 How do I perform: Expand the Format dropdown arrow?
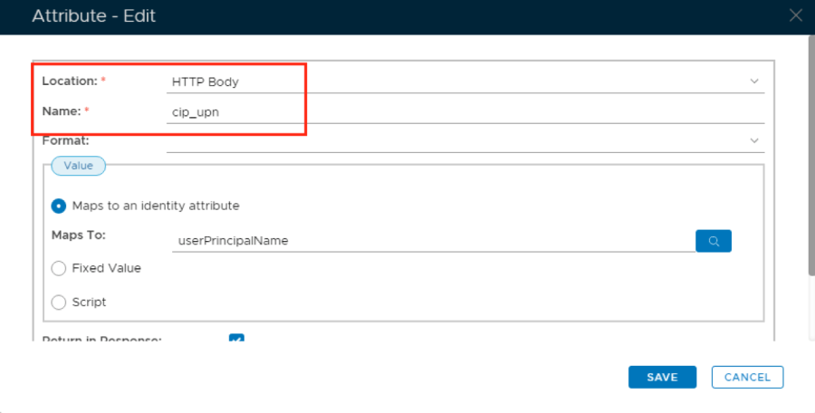[754, 140]
